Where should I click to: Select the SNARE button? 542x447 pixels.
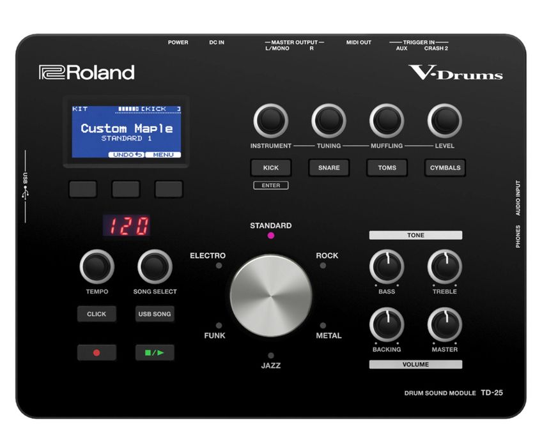point(329,167)
